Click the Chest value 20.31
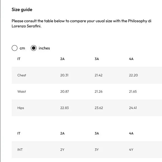 [64, 75]
